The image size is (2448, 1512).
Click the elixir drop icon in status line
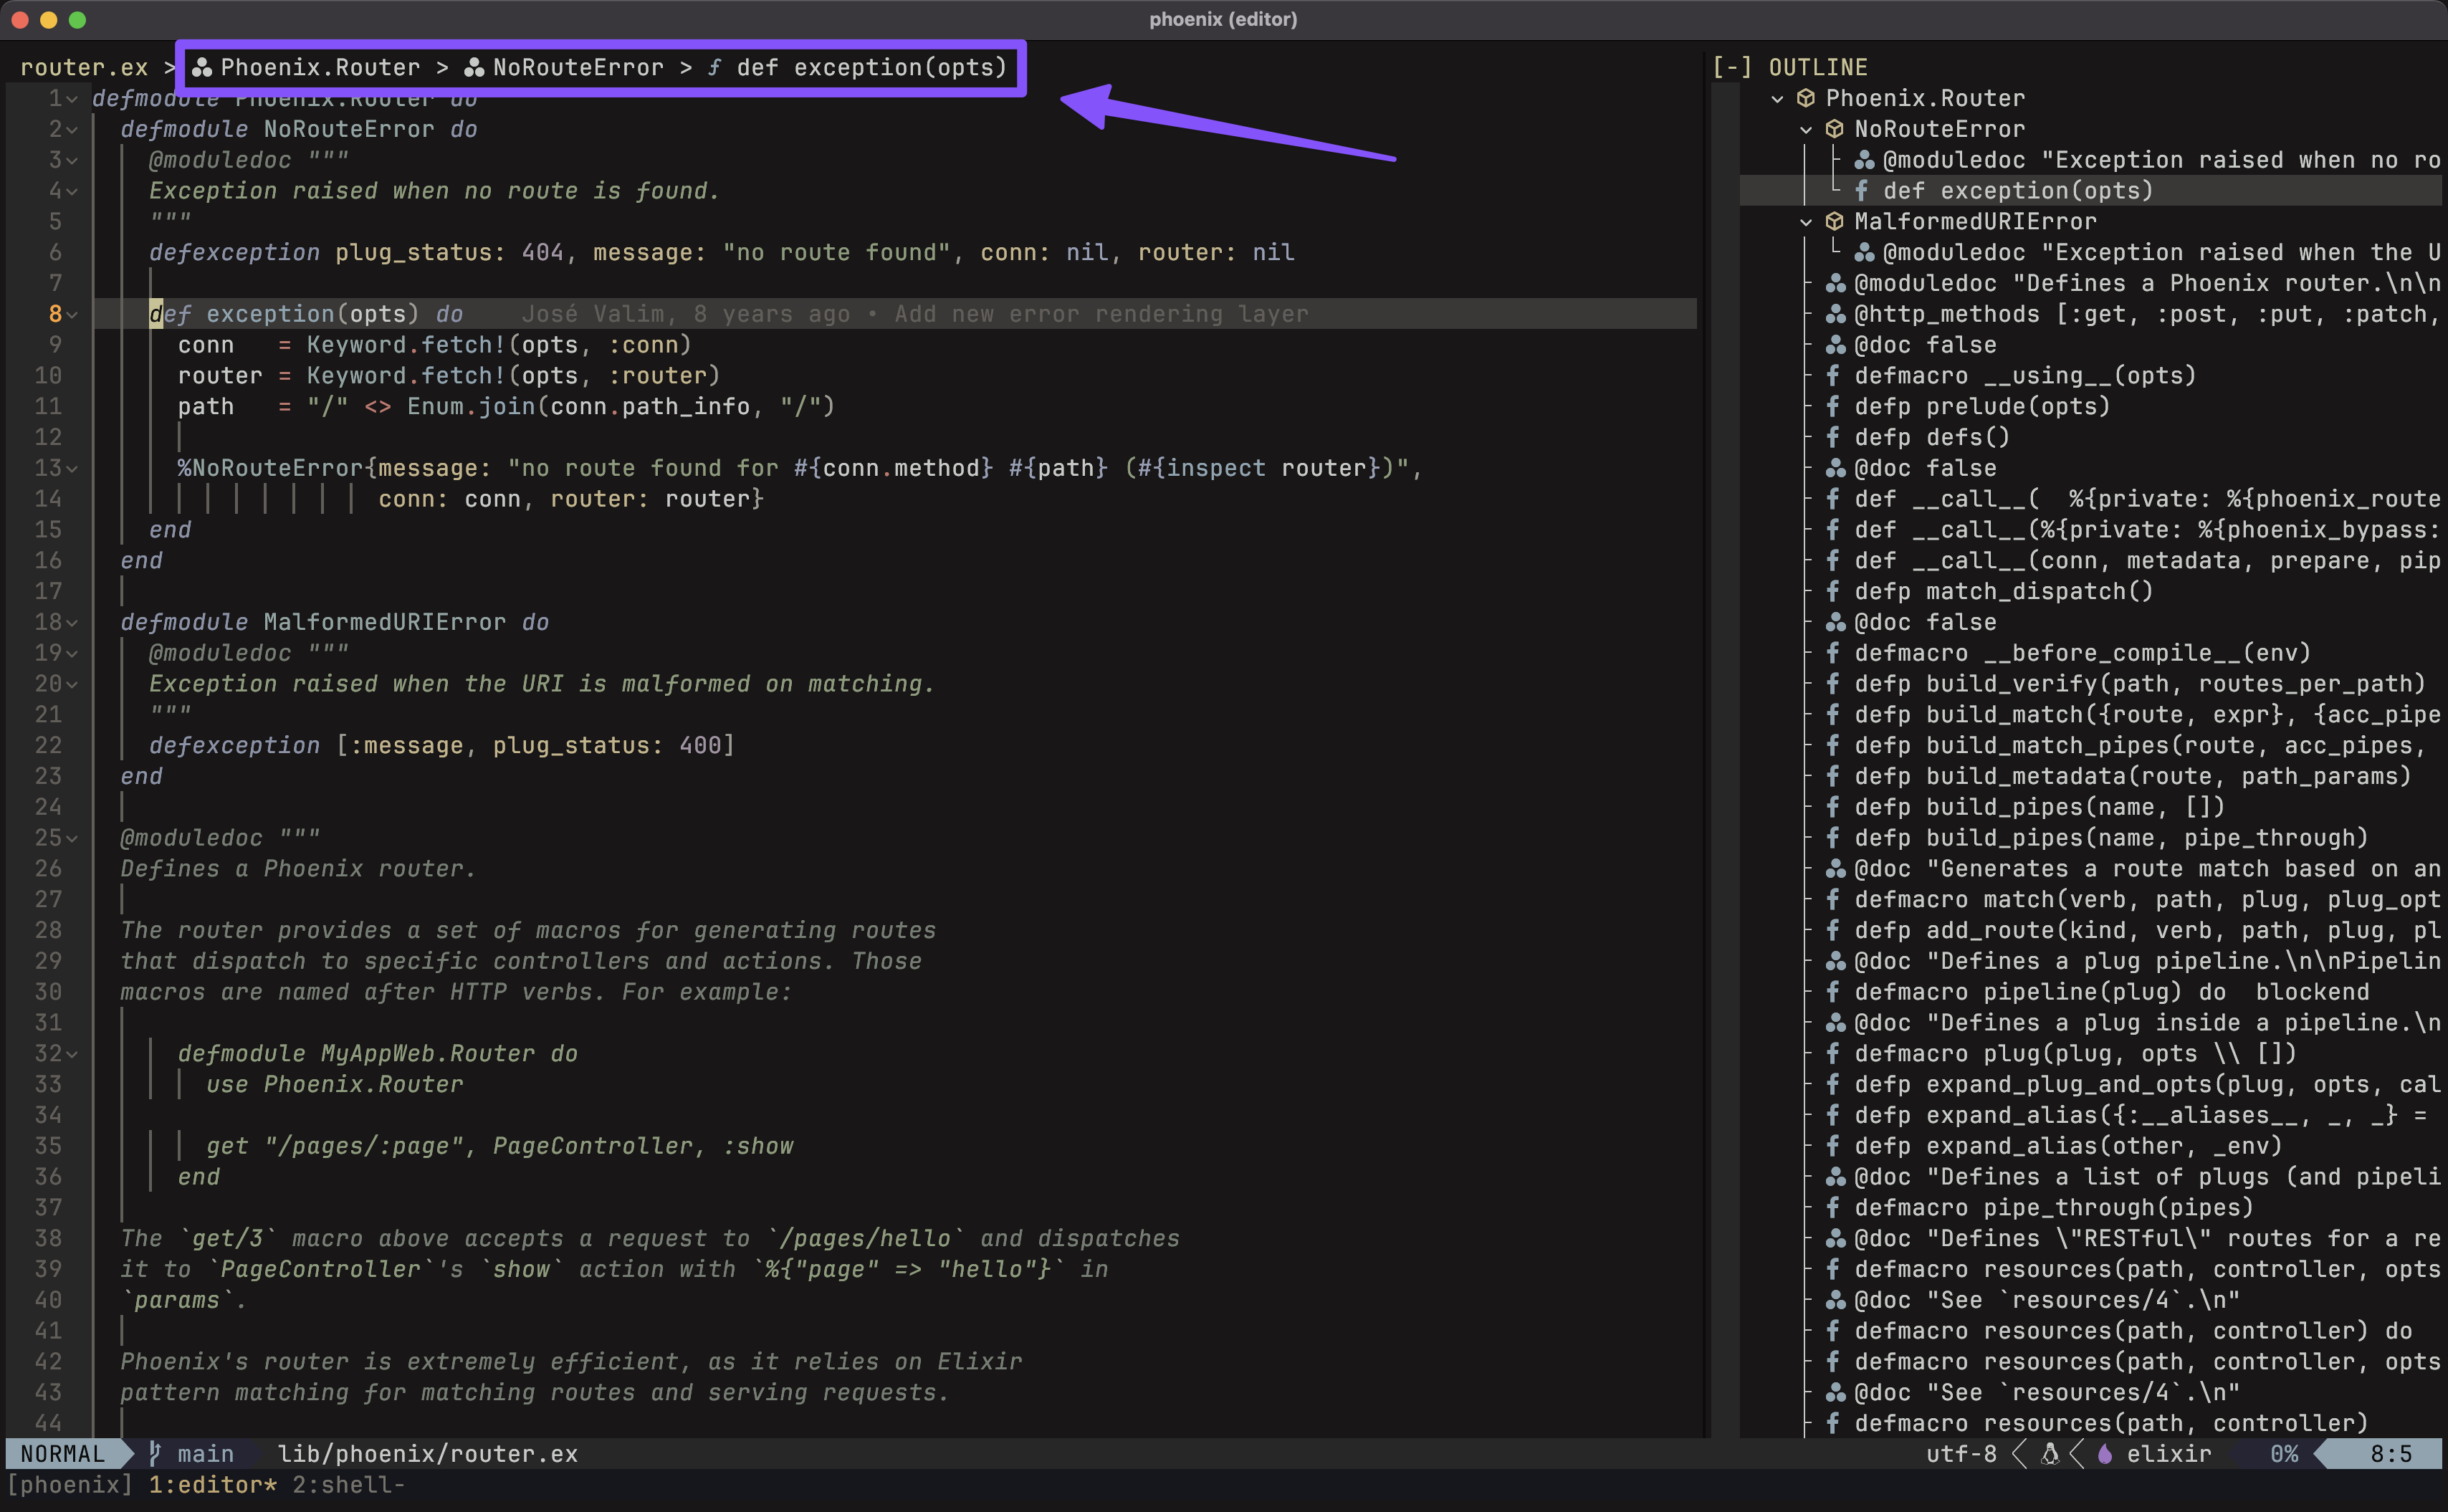(2105, 1454)
